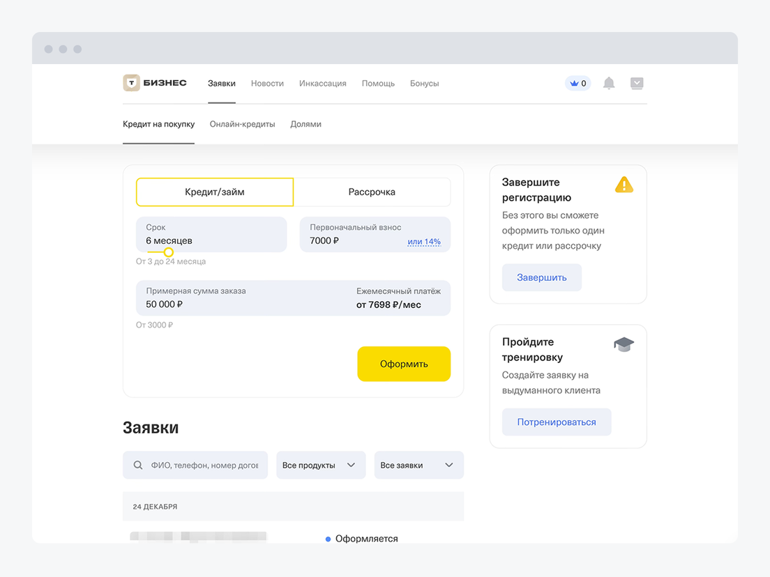770x577 pixels.
Task: Open the Долями tab
Action: (x=305, y=124)
